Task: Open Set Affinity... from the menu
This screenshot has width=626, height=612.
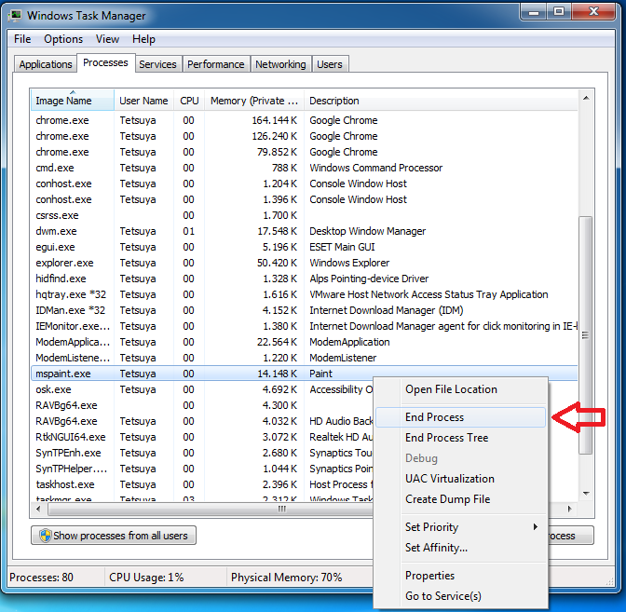Action: [460, 548]
